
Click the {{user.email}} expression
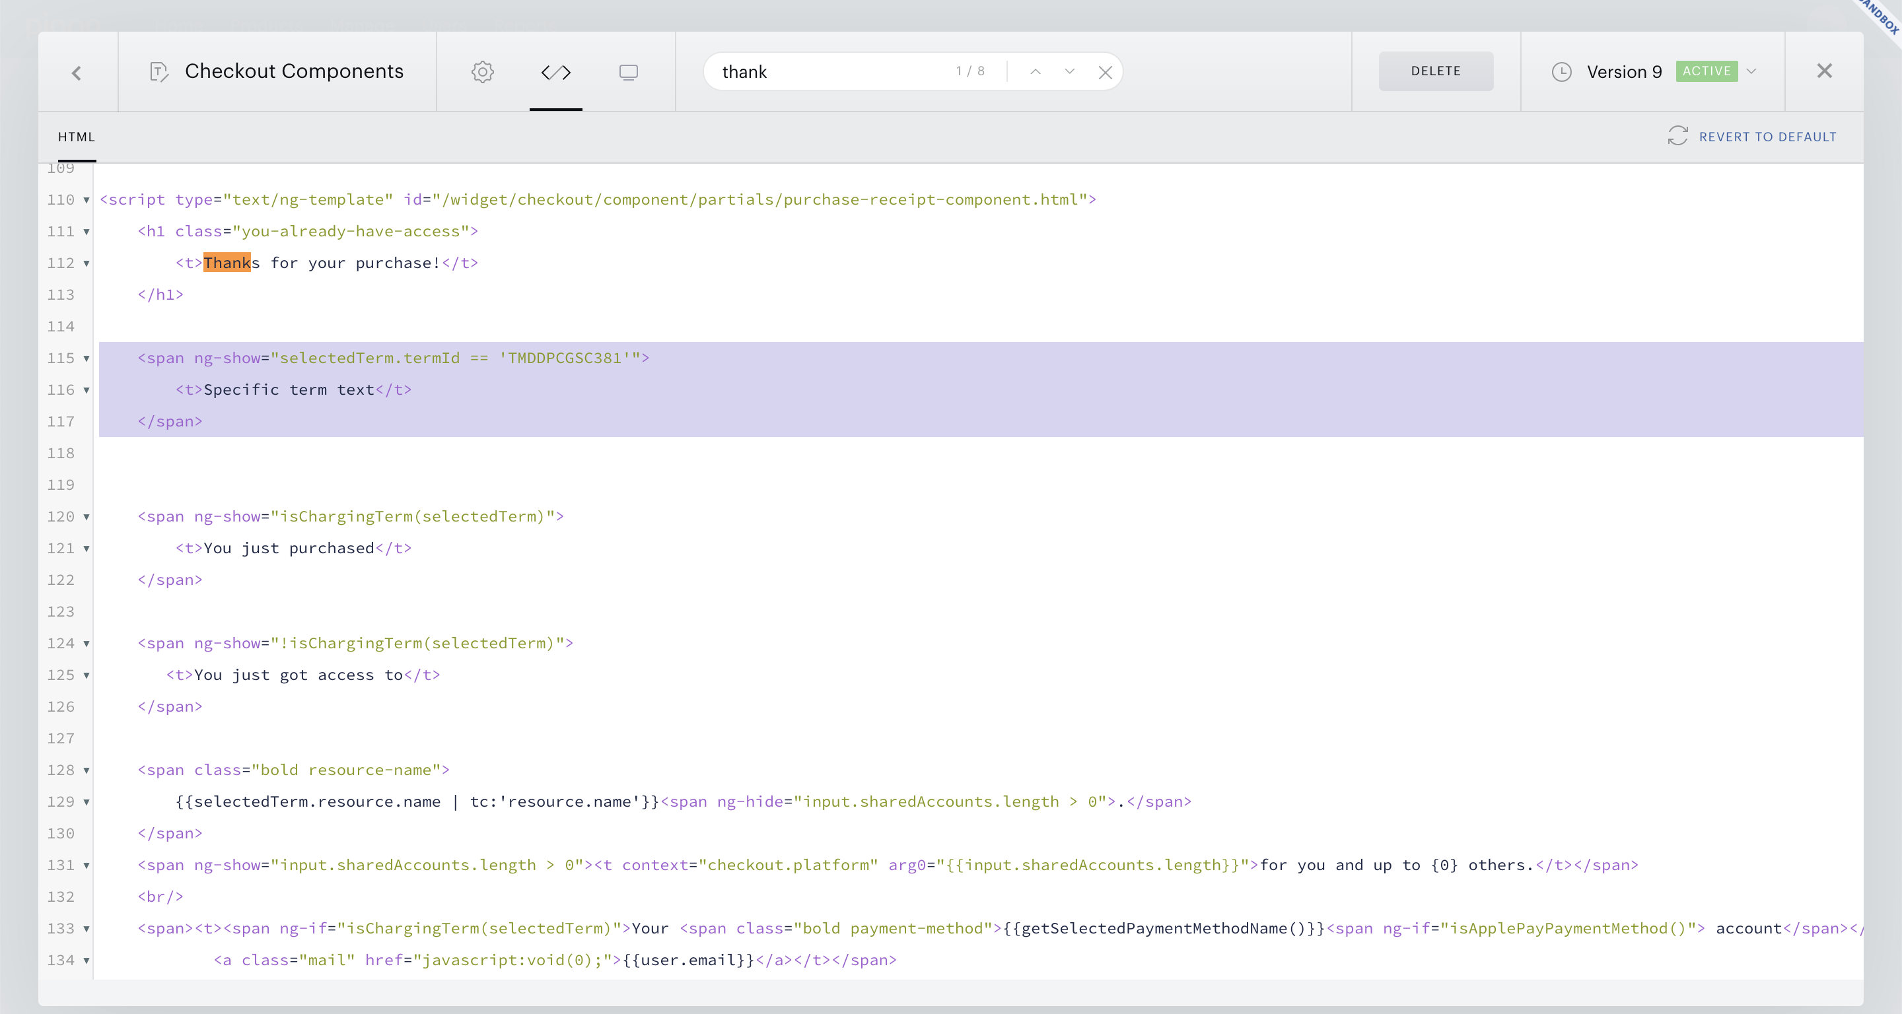(689, 960)
